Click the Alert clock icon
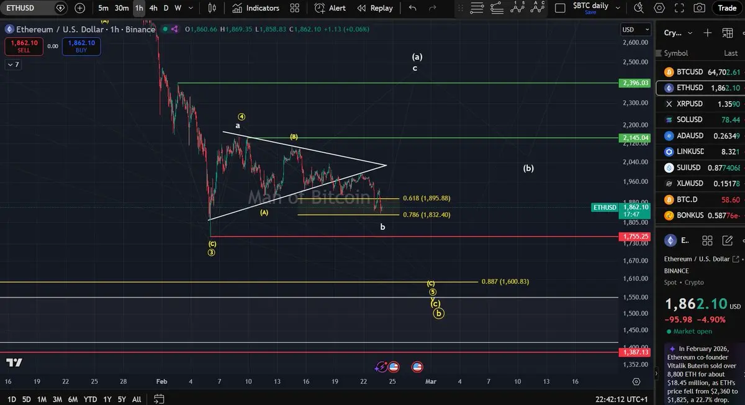 coord(320,8)
